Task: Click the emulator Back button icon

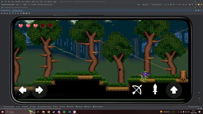Action: point(16,13)
